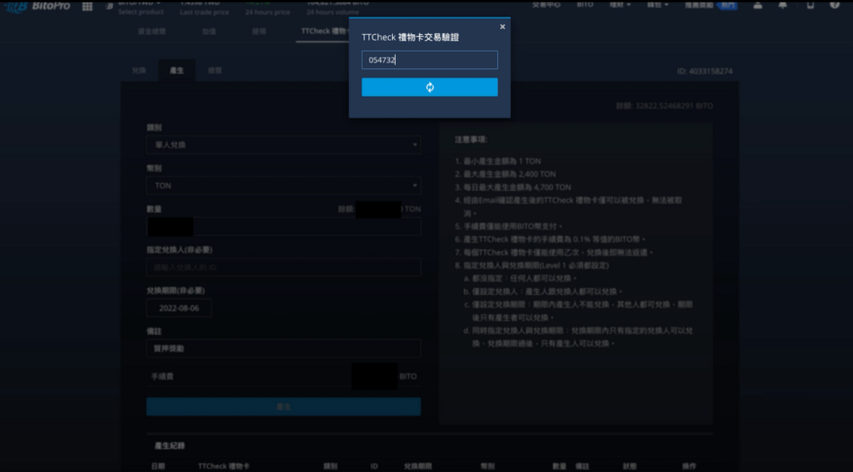
Task: Expand the 錢包 dropdown menu
Action: 658,4
